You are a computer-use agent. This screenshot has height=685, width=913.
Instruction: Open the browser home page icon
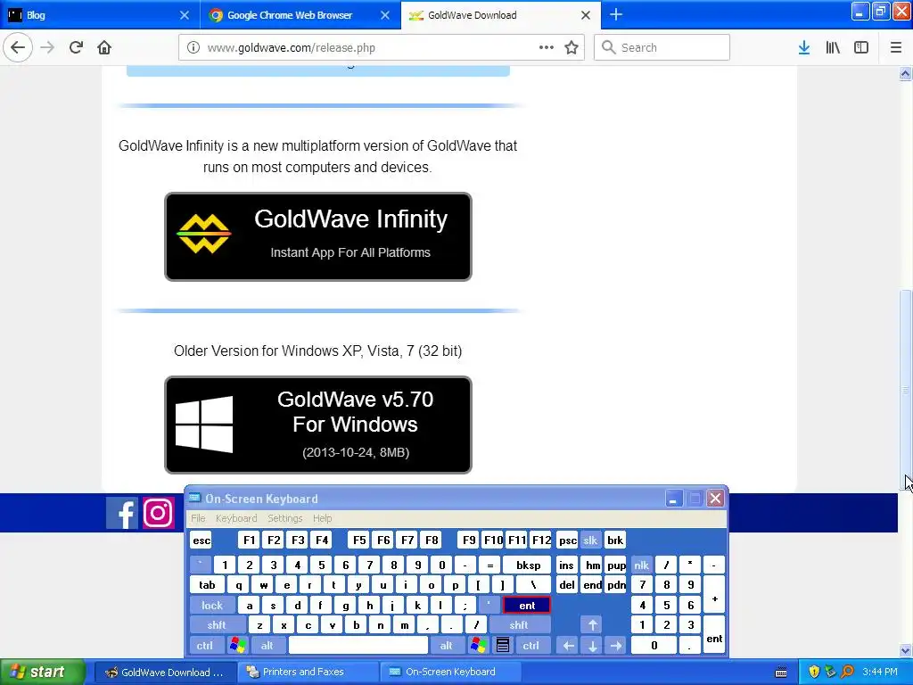(x=104, y=47)
